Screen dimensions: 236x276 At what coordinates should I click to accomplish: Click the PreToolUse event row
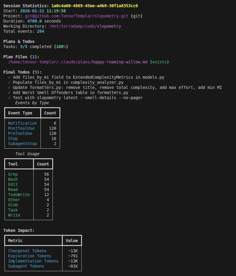tap(32, 133)
